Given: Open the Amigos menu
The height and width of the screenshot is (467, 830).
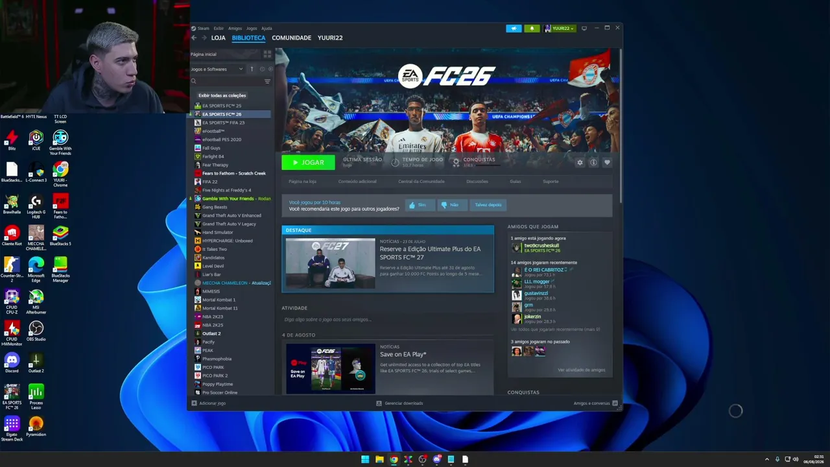Looking at the screenshot, I should (x=235, y=29).
